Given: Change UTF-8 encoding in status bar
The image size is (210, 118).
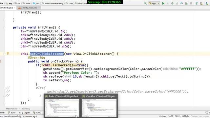Looking at the screenshot, I should click(x=186, y=116).
